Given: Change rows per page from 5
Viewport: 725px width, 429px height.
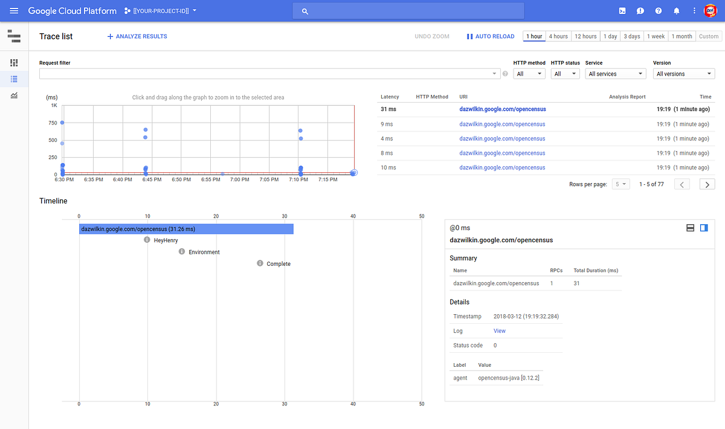Looking at the screenshot, I should (620, 184).
